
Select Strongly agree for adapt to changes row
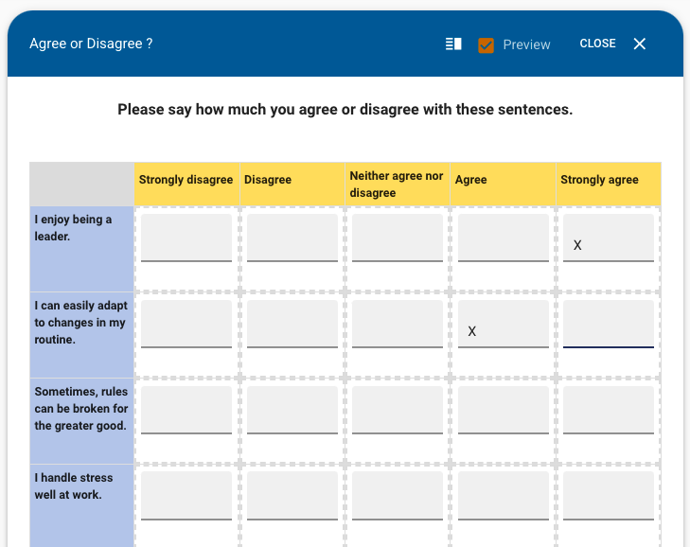click(609, 325)
